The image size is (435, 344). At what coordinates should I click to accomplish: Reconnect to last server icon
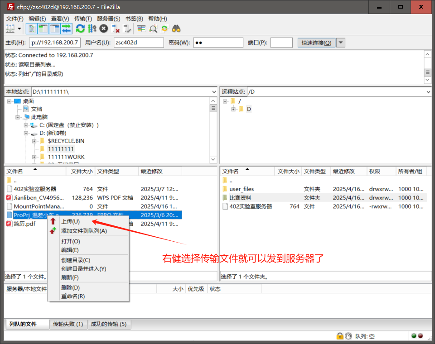pos(127,29)
